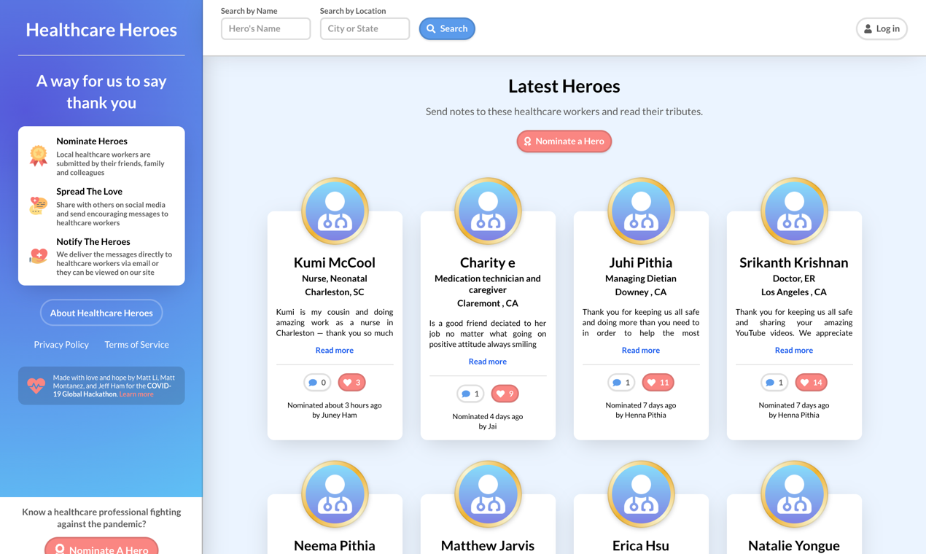This screenshot has width=926, height=554.
Task: Open the Terms of Service page
Action: coord(136,344)
